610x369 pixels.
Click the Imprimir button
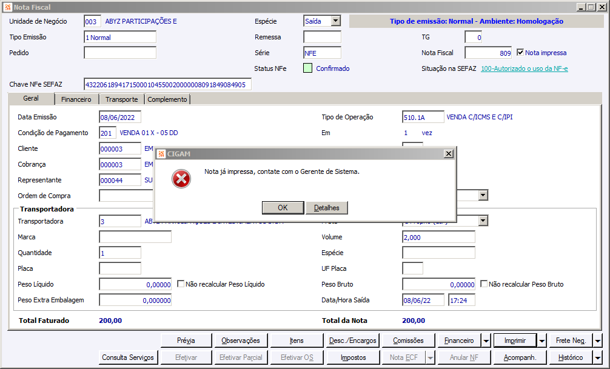point(515,341)
